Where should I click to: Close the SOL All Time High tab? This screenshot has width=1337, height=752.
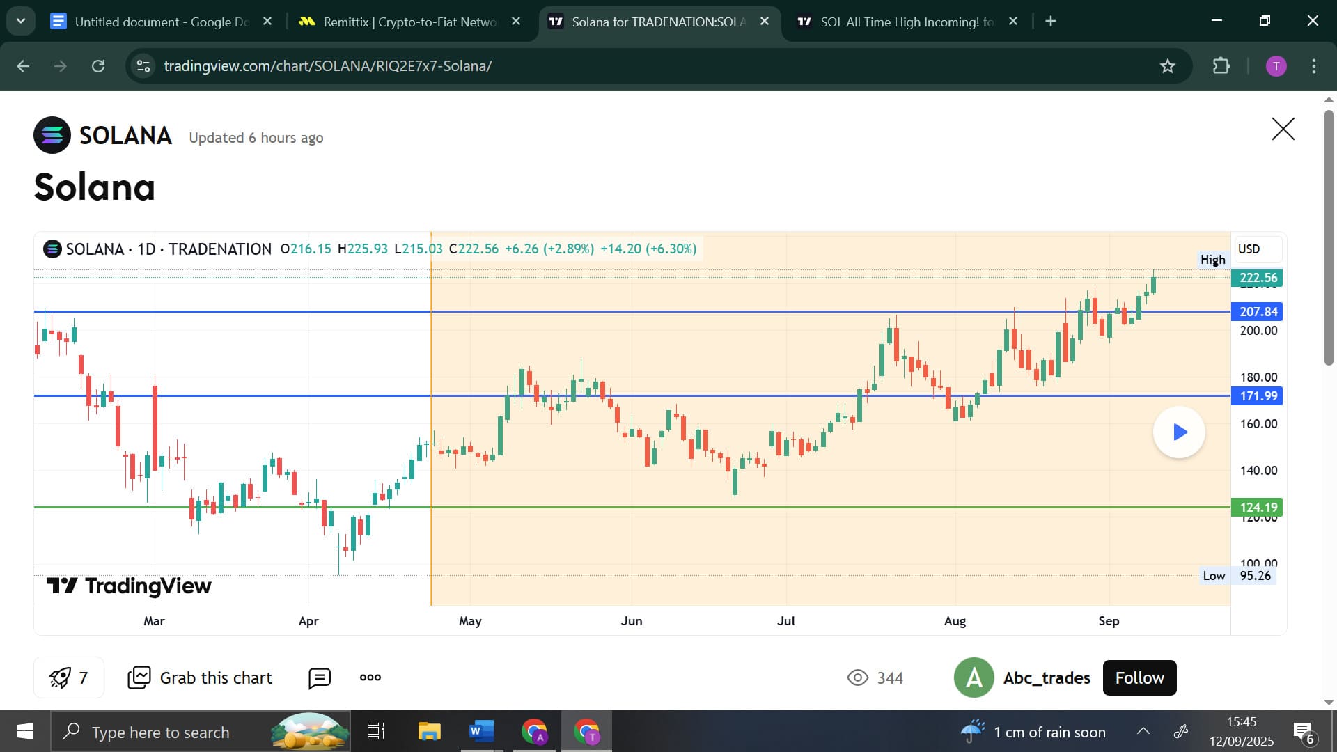(x=1013, y=22)
